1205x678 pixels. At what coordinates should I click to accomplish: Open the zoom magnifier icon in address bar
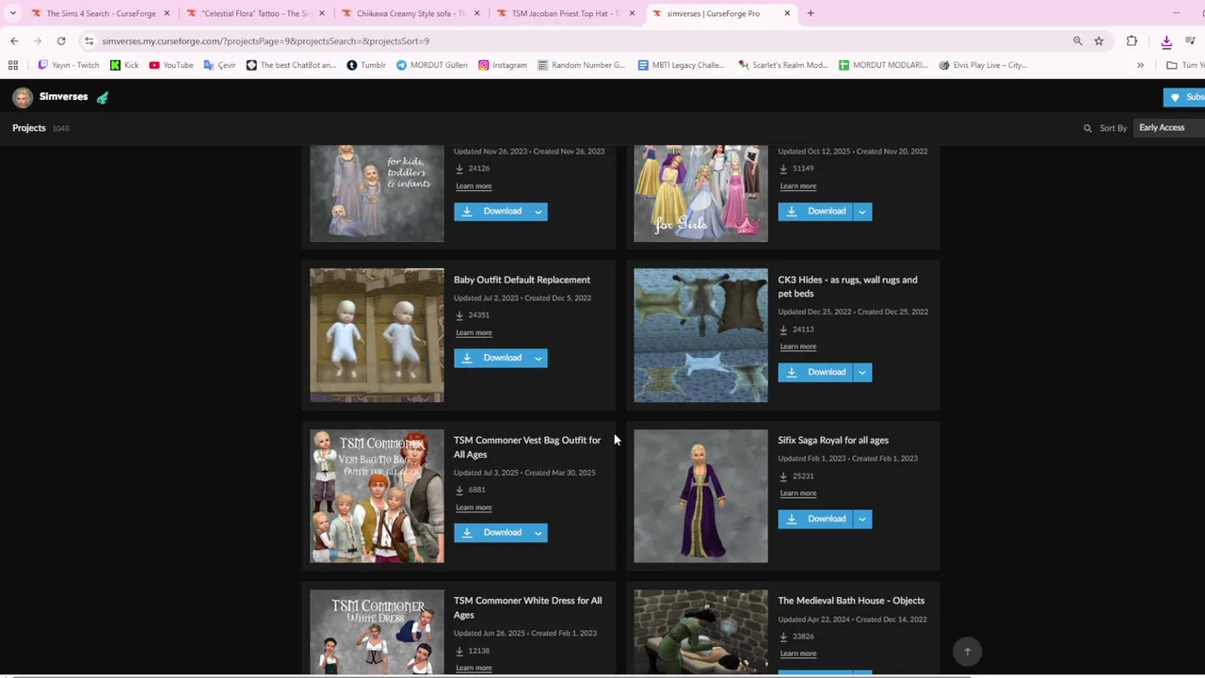[1078, 40]
